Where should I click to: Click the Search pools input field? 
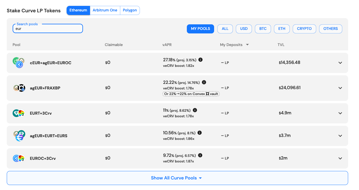48,29
